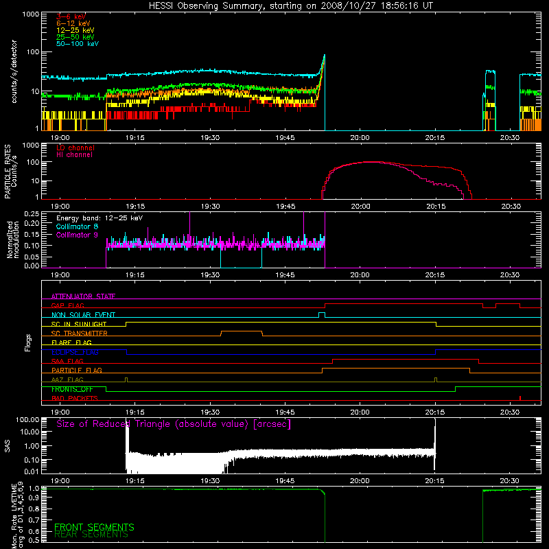Click the 0.25 y-axis label of modulation plot
This screenshot has width=549, height=549.
(x=32, y=214)
